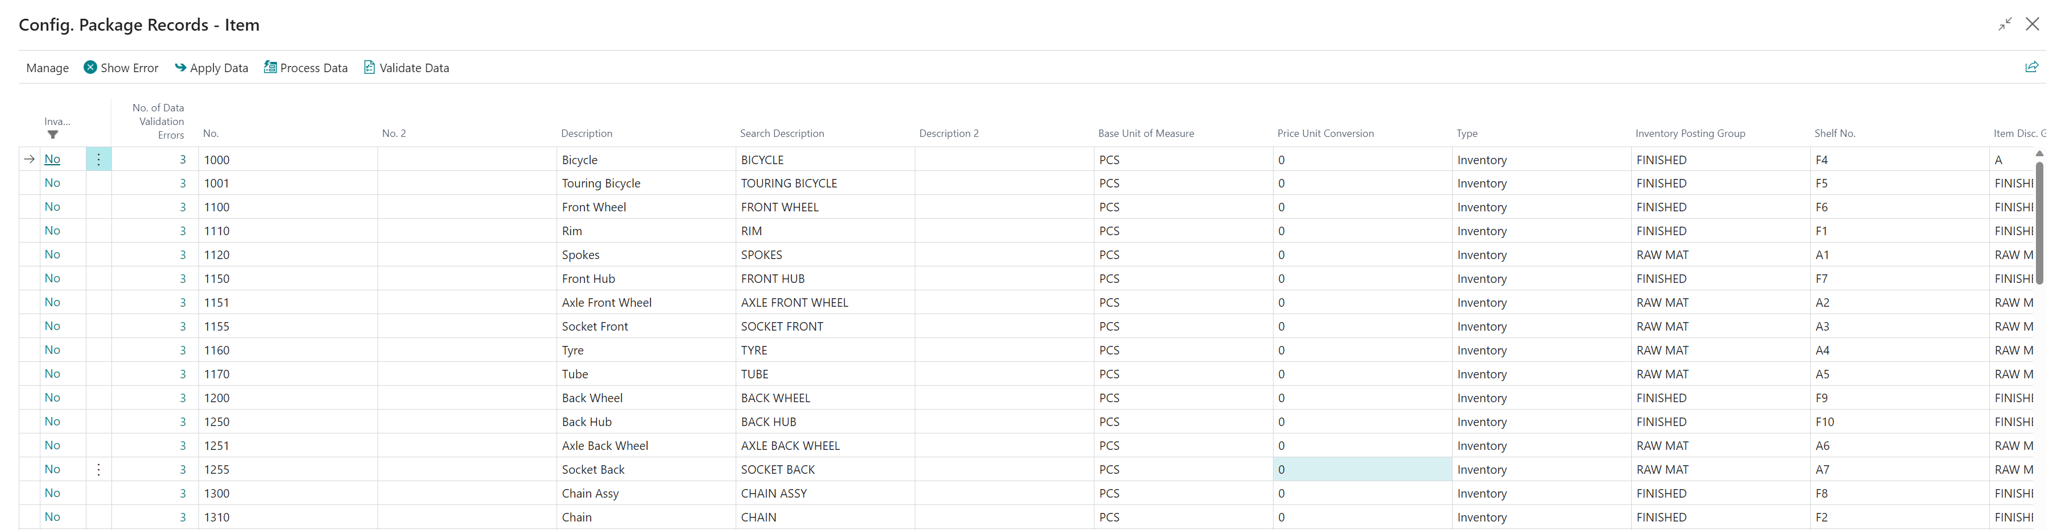
Task: Select Price Unit Conversion cell for Socket Back
Action: point(1361,470)
